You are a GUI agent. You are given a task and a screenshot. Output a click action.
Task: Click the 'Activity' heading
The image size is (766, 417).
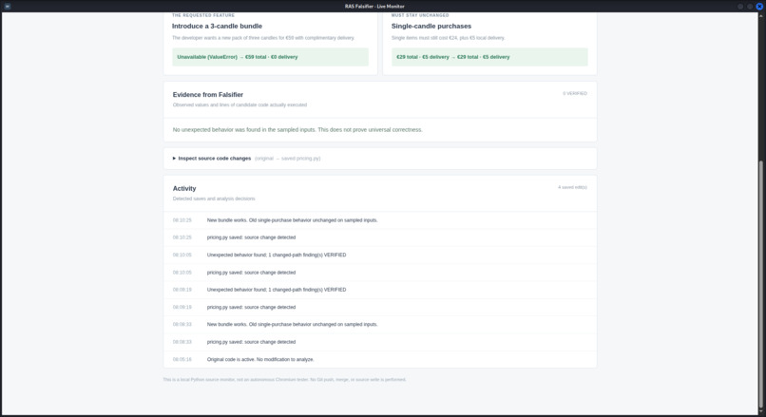184,188
